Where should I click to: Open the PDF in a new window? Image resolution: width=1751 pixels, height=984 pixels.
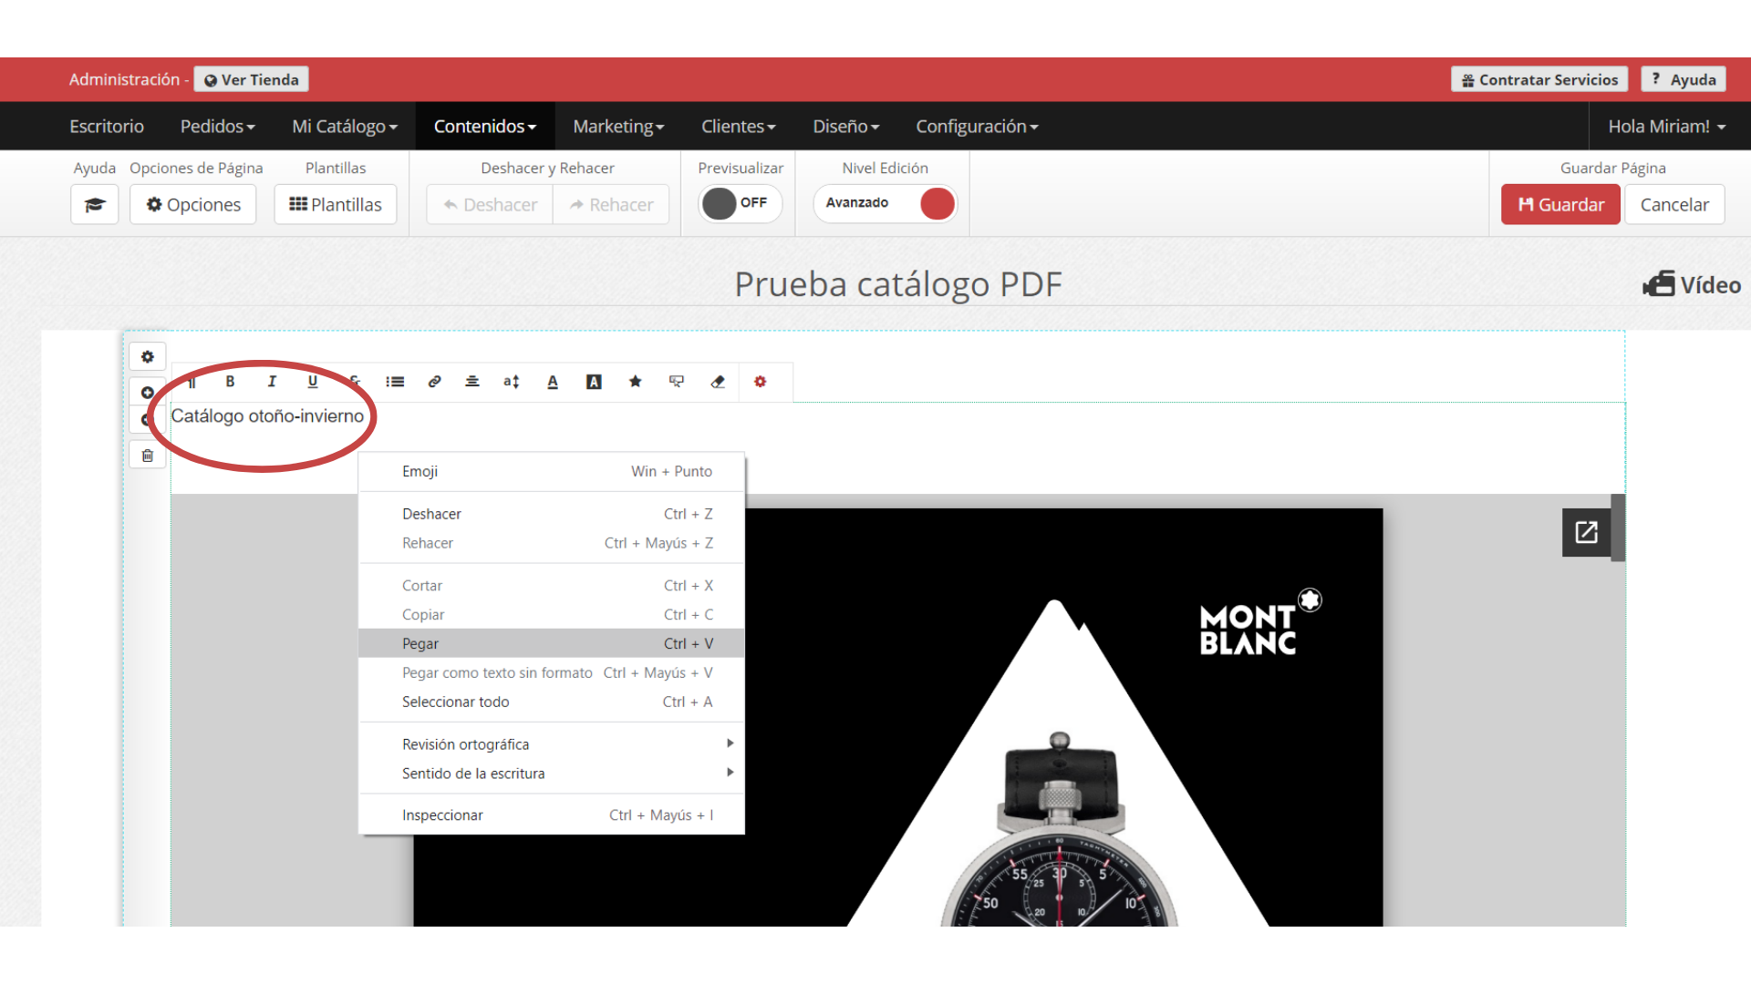(x=1586, y=532)
